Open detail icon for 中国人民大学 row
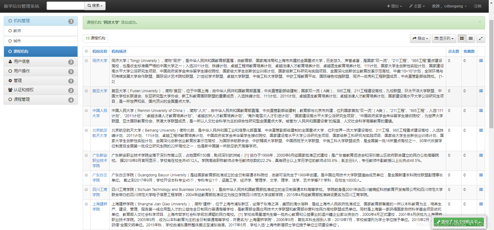Image resolution: width=494 pixels, height=230 pixels. pos(481,111)
